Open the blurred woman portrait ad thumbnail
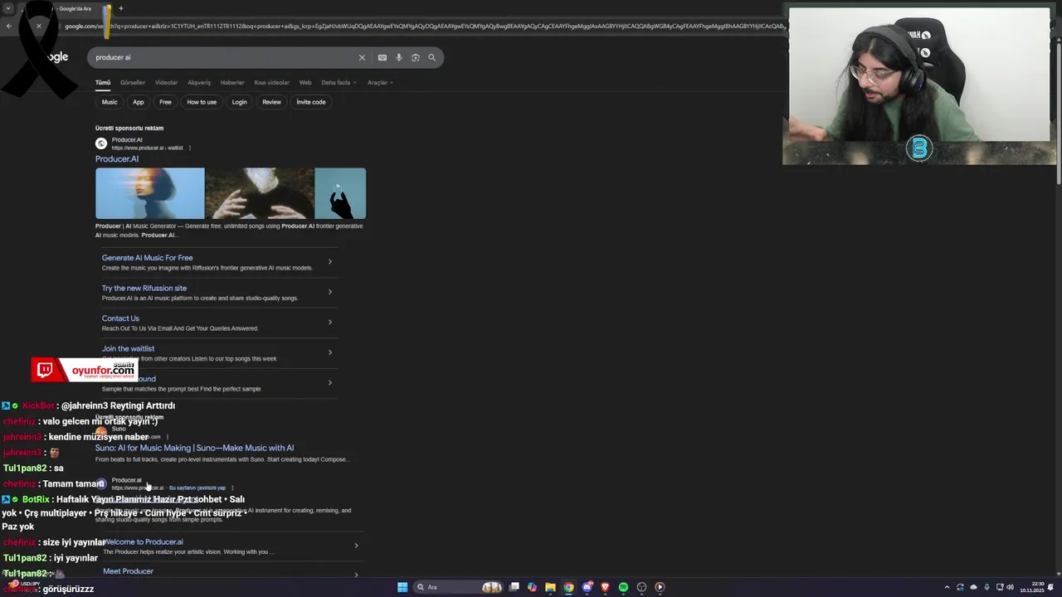The image size is (1062, 597). (150, 193)
